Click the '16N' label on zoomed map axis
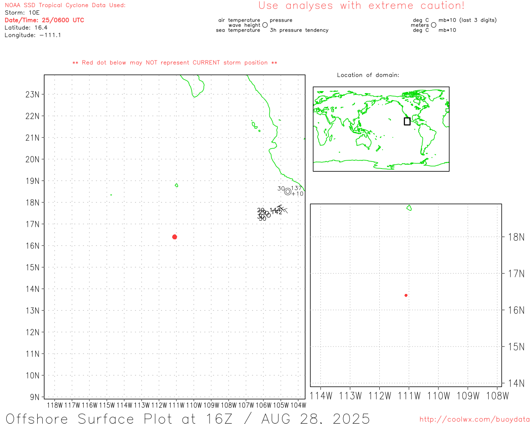Image resolution: width=530 pixels, height=424 pixels. pos(516,310)
